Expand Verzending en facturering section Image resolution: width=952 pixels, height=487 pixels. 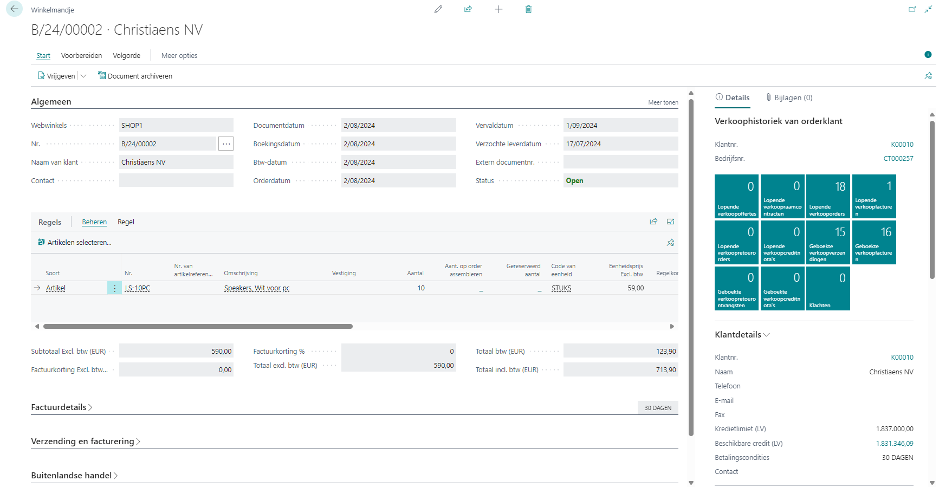(x=85, y=441)
